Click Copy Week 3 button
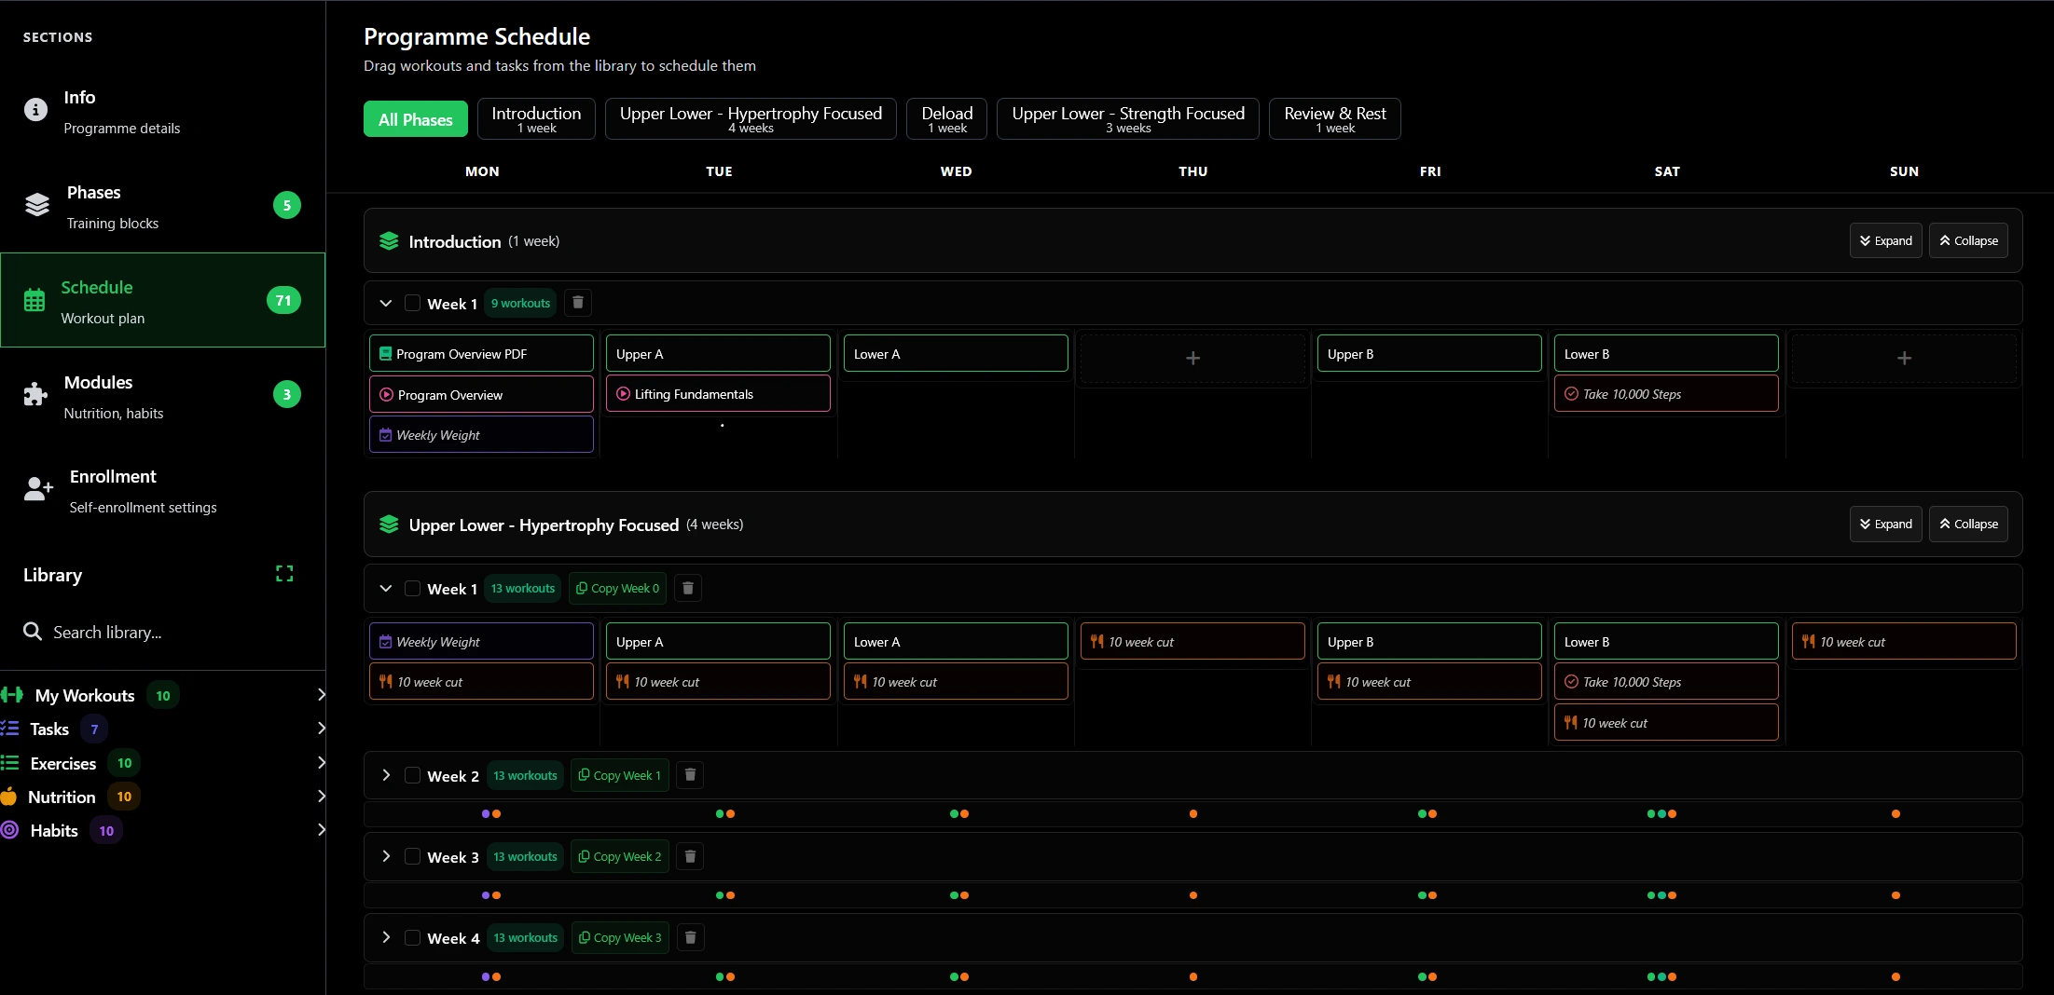The width and height of the screenshot is (2054, 995). (620, 937)
